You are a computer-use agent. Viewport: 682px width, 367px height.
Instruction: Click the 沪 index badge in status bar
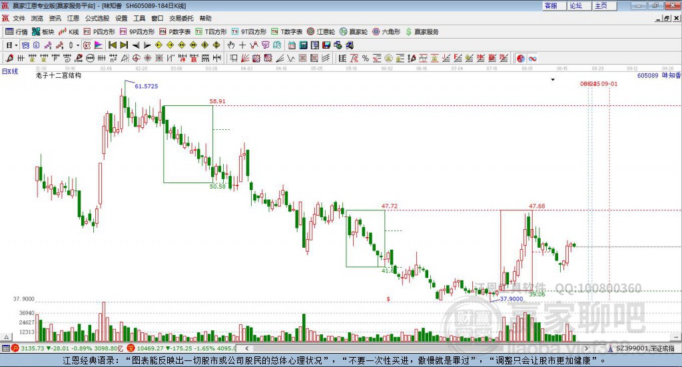[15, 348]
